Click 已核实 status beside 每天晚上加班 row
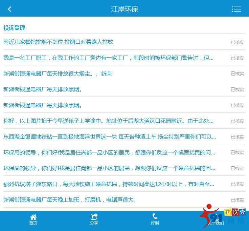The image size is (249, 231). coord(237,200)
